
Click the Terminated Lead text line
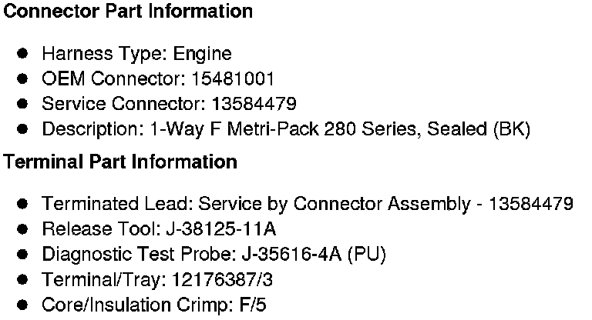(x=308, y=204)
